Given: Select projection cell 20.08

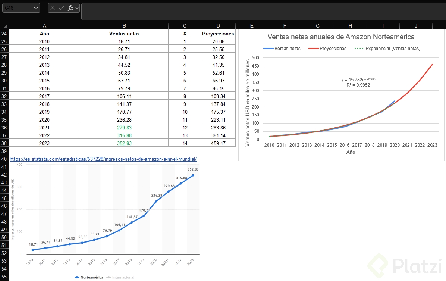Looking at the screenshot, I should click(x=218, y=41).
